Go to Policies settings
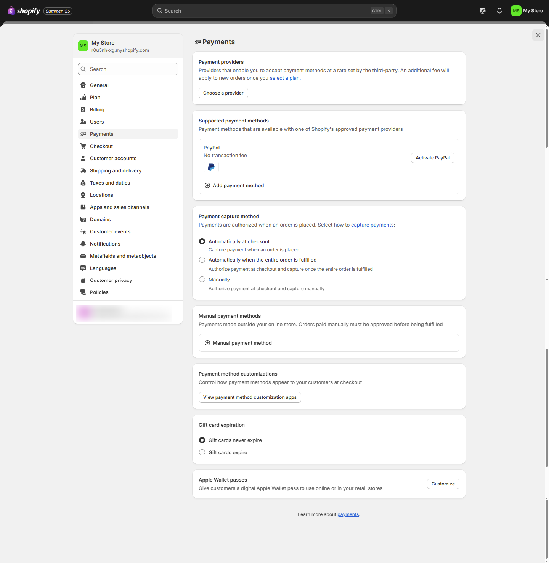549x564 pixels. tap(128, 292)
